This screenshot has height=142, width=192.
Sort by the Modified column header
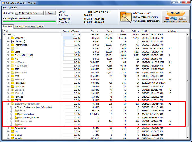point(154,31)
